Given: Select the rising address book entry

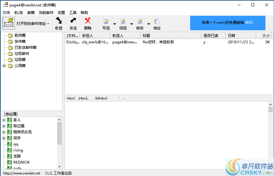Looking at the screenshot, I should pyautogui.click(x=18, y=150).
